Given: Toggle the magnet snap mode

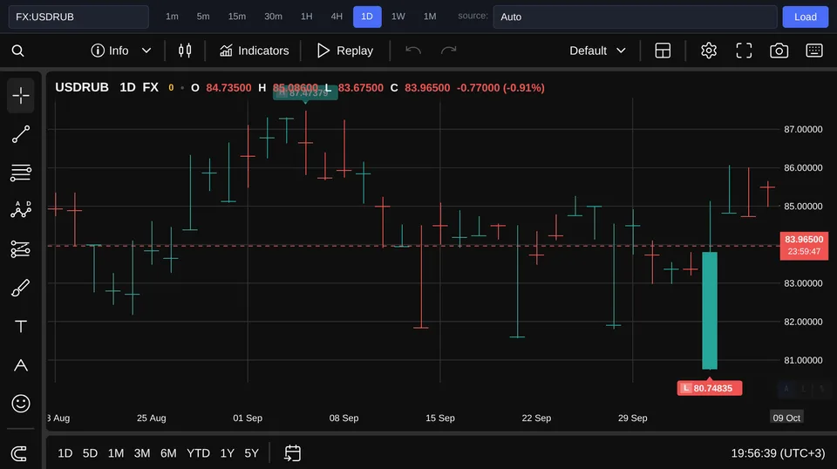Looking at the screenshot, I should point(19,453).
